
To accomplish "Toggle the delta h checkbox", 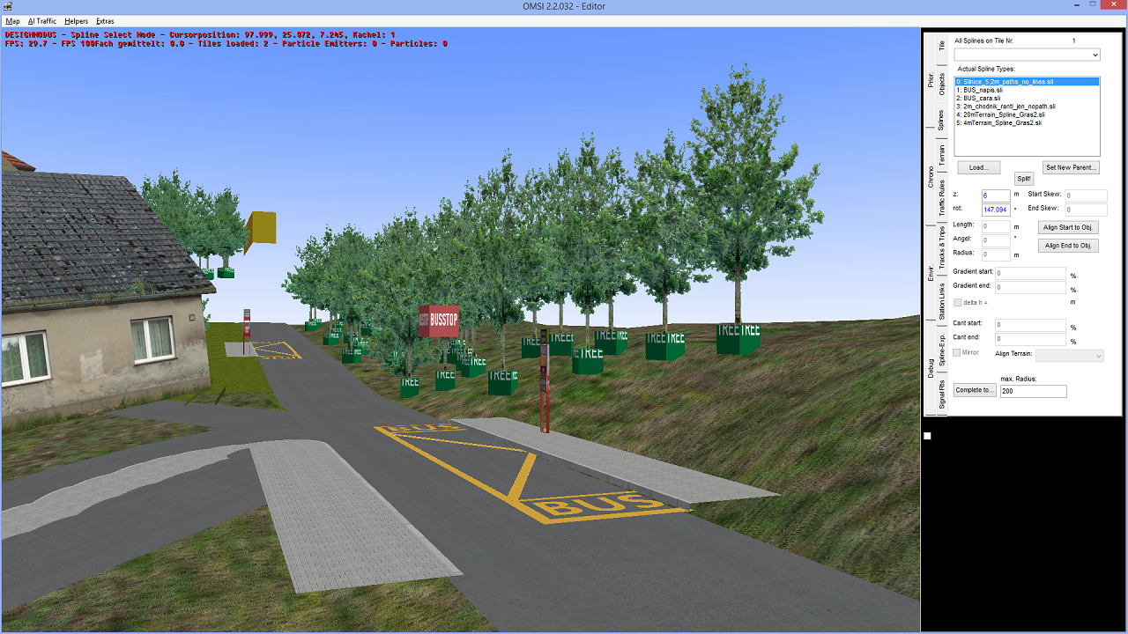I will (x=958, y=302).
